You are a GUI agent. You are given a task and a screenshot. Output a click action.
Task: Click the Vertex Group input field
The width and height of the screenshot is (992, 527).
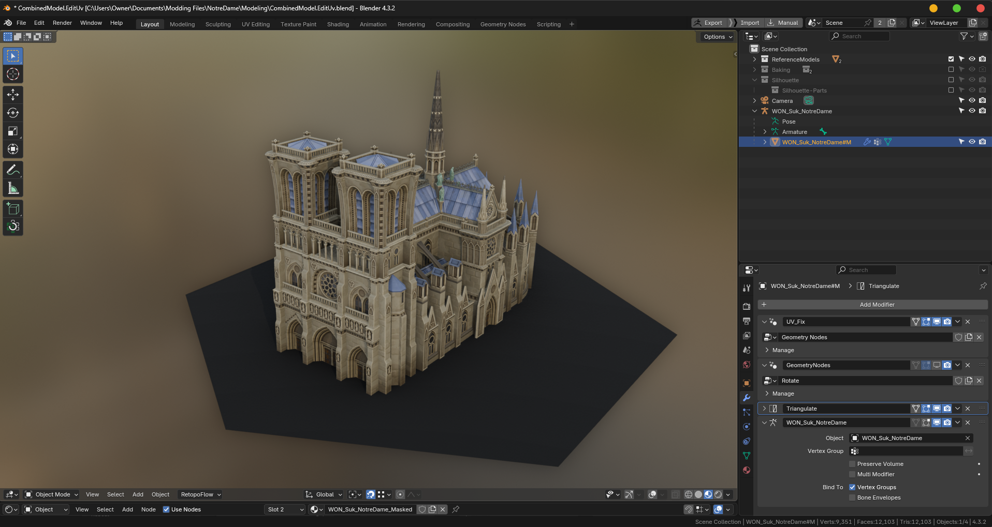tap(906, 451)
